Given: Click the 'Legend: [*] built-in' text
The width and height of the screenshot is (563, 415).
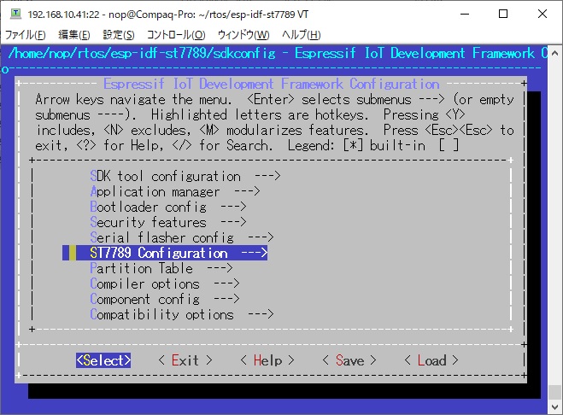Looking at the screenshot, I should coord(356,145).
